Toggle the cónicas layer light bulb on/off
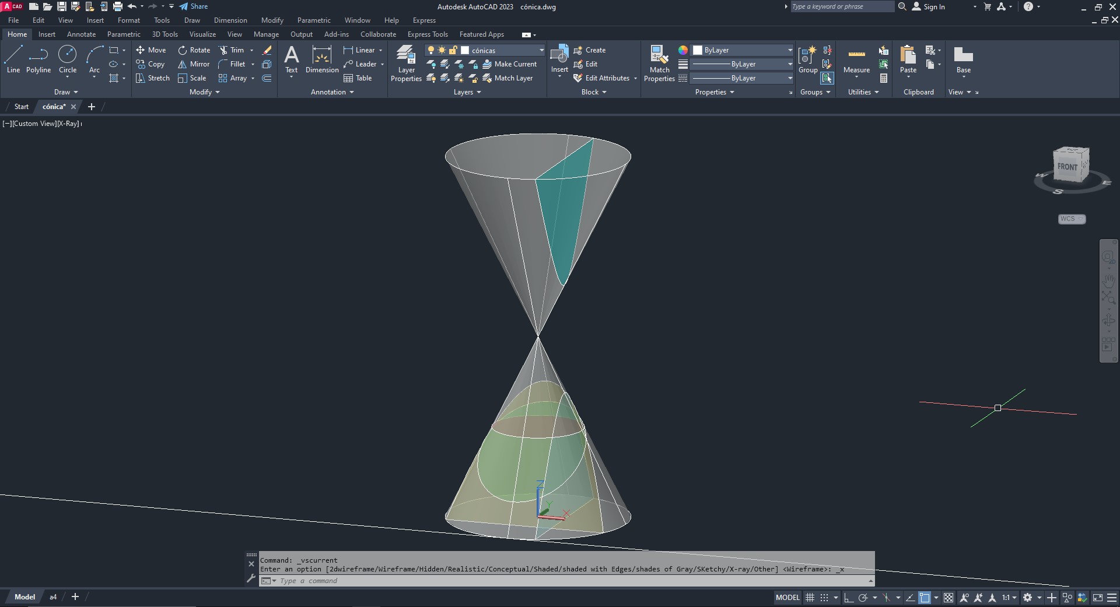Viewport: 1120px width, 607px height. point(431,50)
